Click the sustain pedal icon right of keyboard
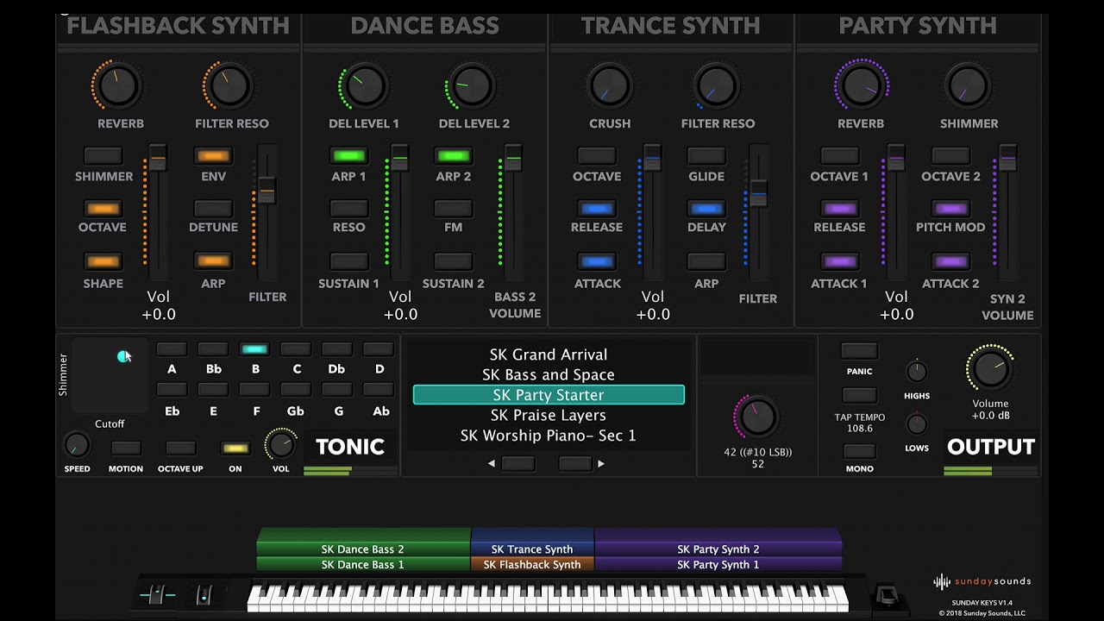The image size is (1104, 621). (x=886, y=596)
